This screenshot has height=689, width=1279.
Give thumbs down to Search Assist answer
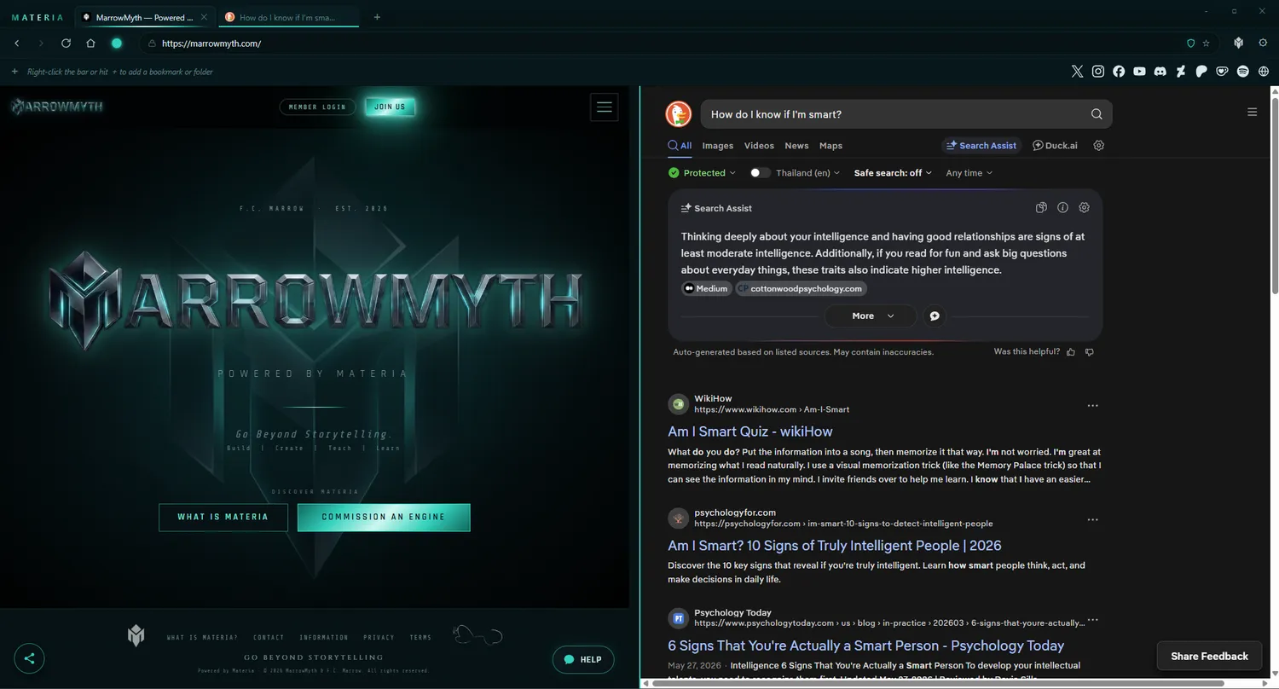tap(1090, 351)
